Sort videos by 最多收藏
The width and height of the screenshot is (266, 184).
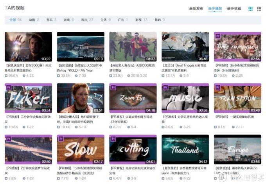point(234,8)
